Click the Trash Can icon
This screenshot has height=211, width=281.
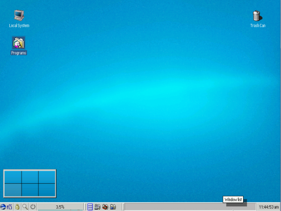coord(257,16)
